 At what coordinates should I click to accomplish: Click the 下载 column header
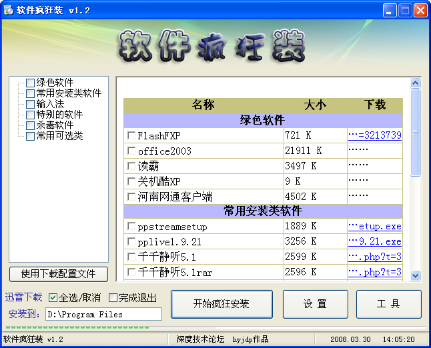pos(375,105)
